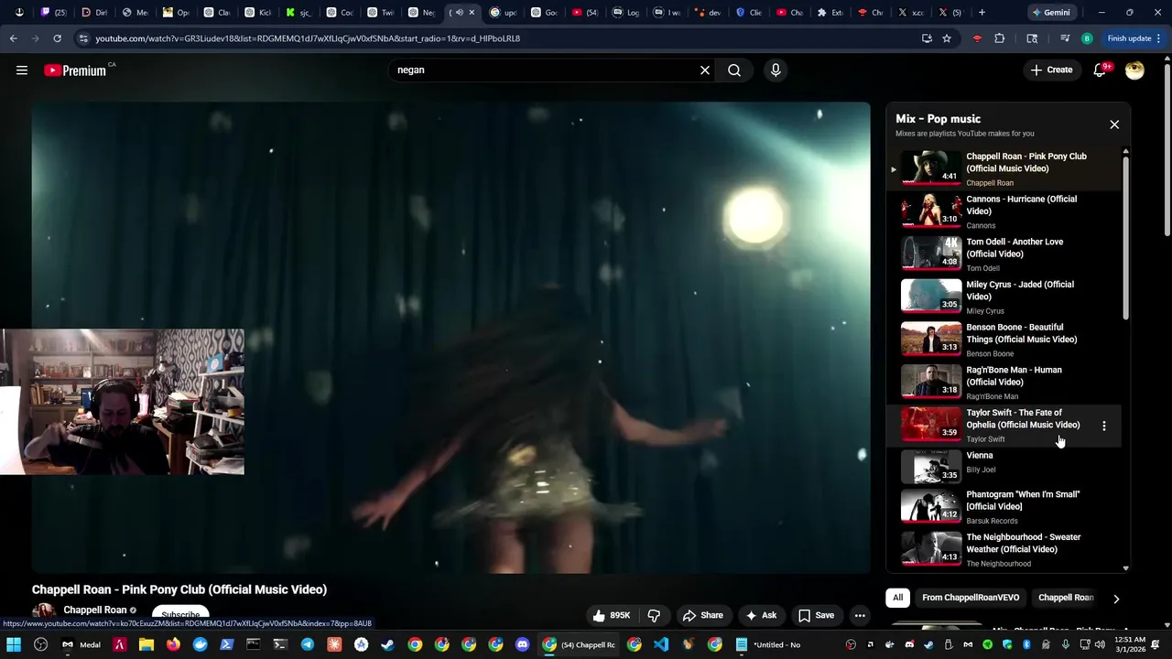Open Medal app in the taskbar
The height and width of the screenshot is (659, 1172).
(x=81, y=644)
